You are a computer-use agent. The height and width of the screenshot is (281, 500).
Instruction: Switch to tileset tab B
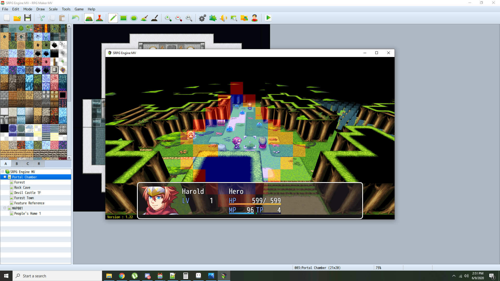(17, 164)
